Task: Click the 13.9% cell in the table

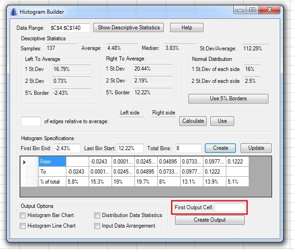Action: coord(215,182)
